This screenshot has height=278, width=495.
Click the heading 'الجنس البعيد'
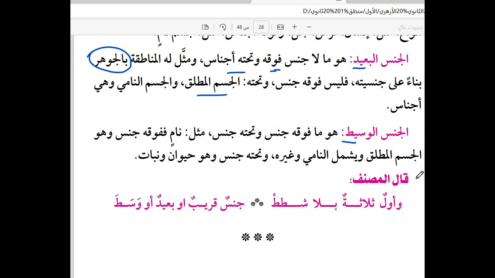(379, 60)
